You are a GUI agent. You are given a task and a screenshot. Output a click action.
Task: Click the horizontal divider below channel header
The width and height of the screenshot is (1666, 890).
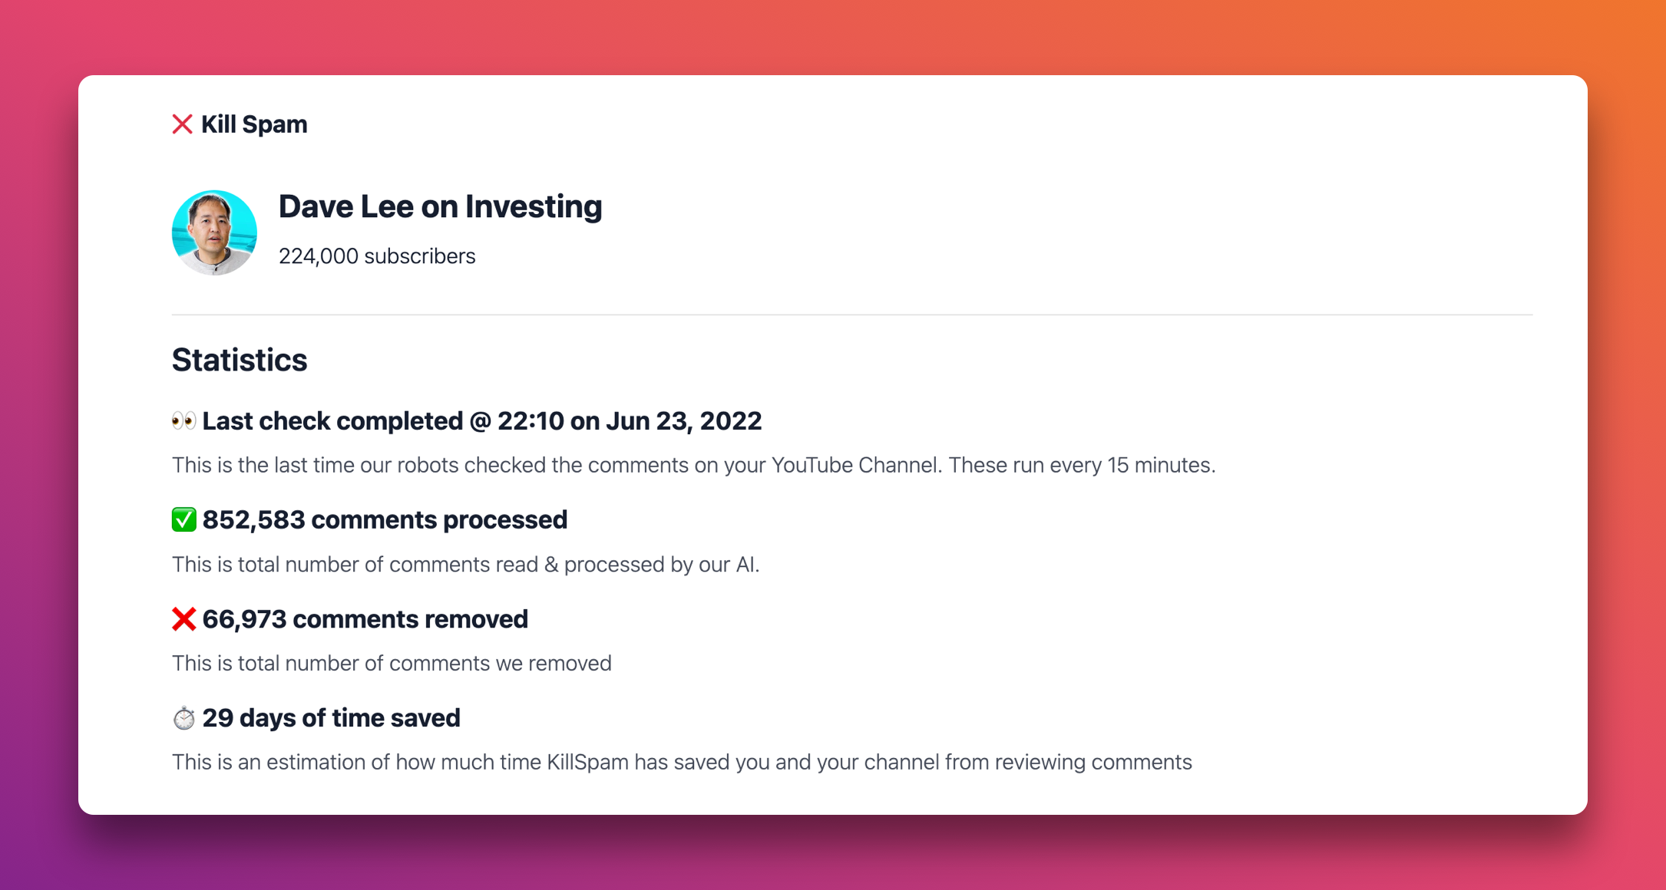click(852, 315)
